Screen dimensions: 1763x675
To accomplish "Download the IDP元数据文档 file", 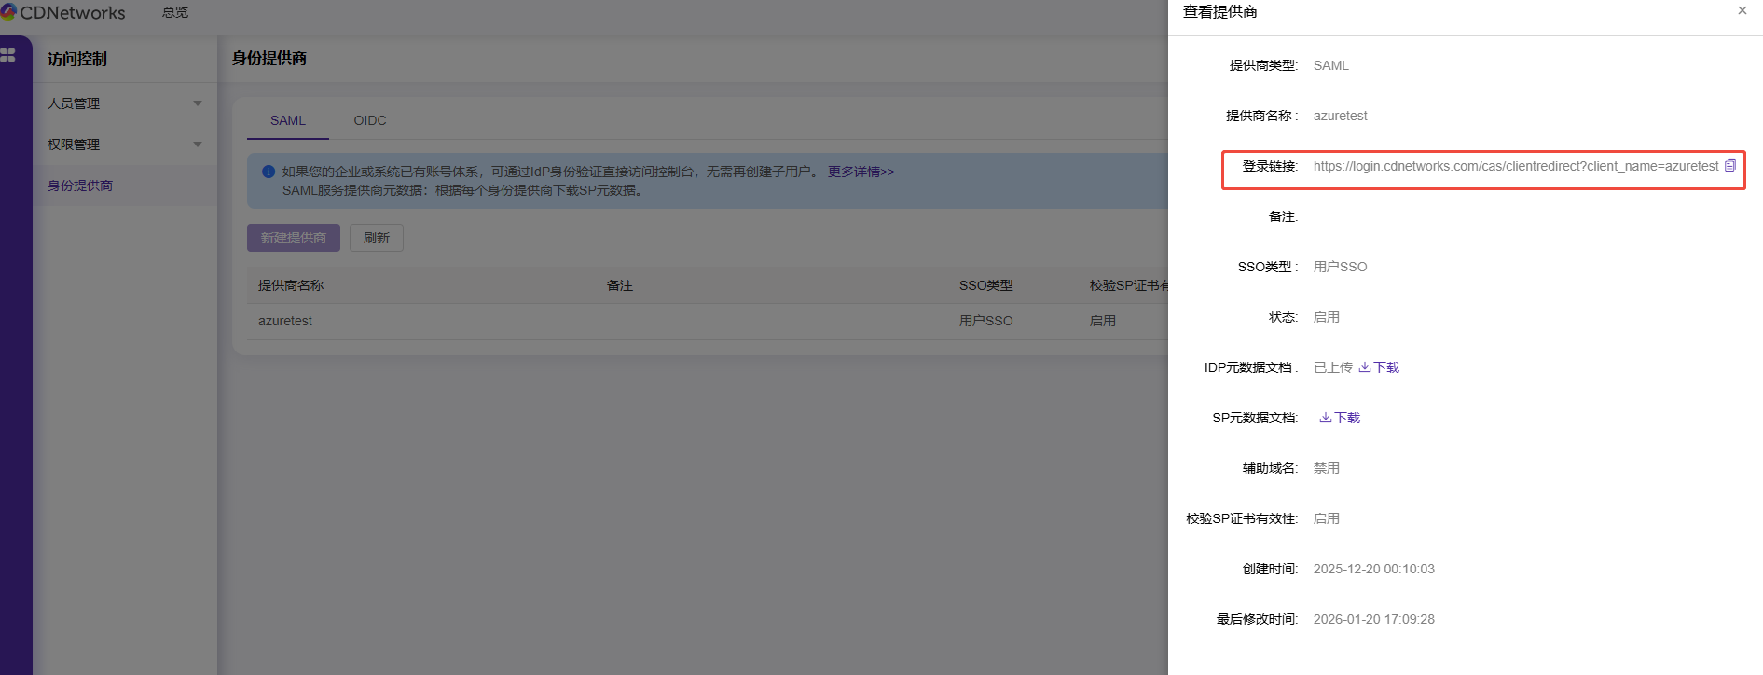I will coord(1379,367).
